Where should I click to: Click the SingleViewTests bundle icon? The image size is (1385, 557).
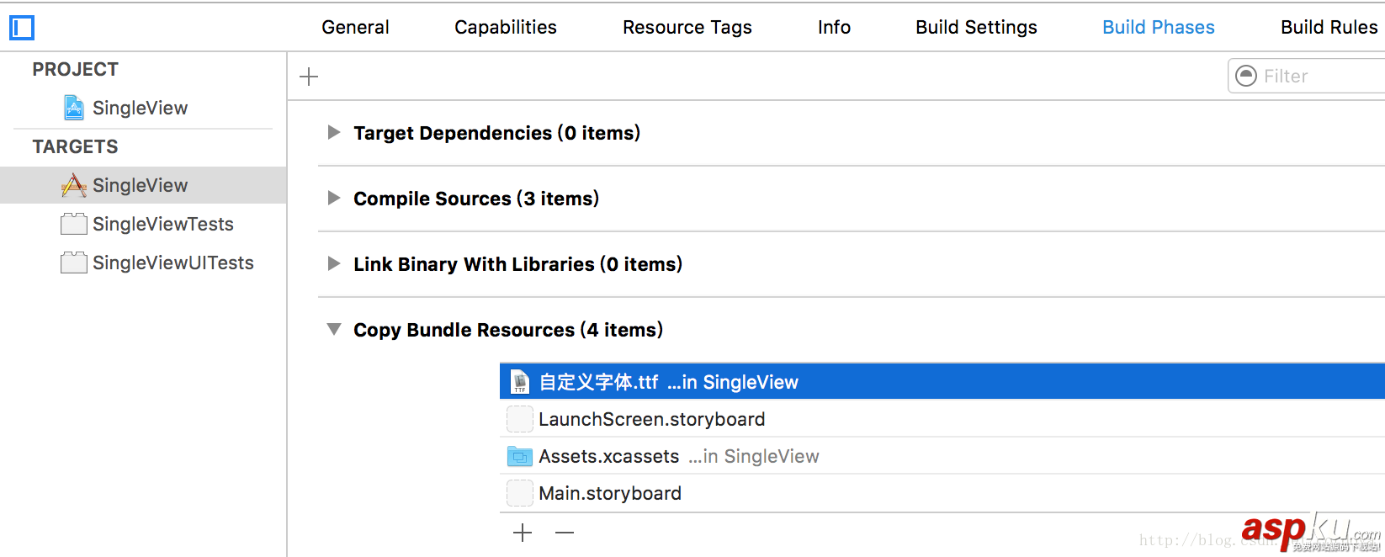click(74, 224)
